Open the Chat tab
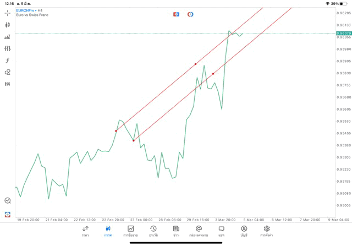Viewport: 352px width, 246px height. [221, 231]
